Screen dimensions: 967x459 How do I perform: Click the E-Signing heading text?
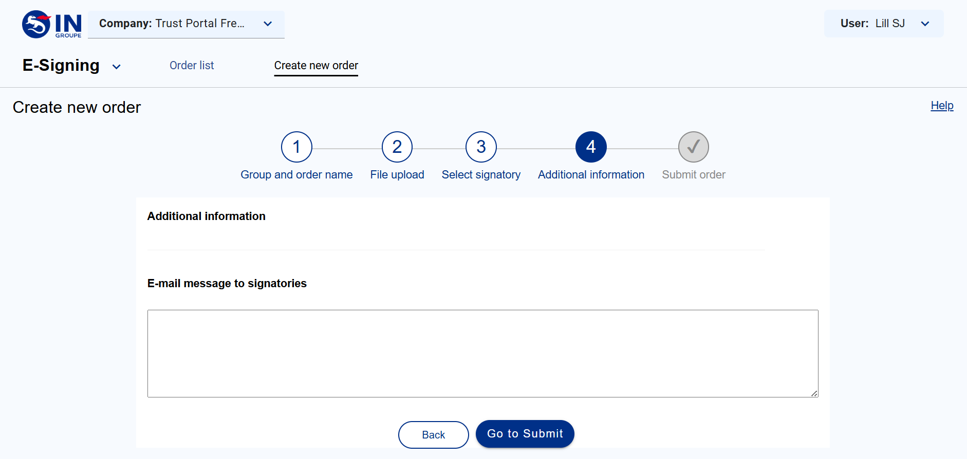coord(61,66)
